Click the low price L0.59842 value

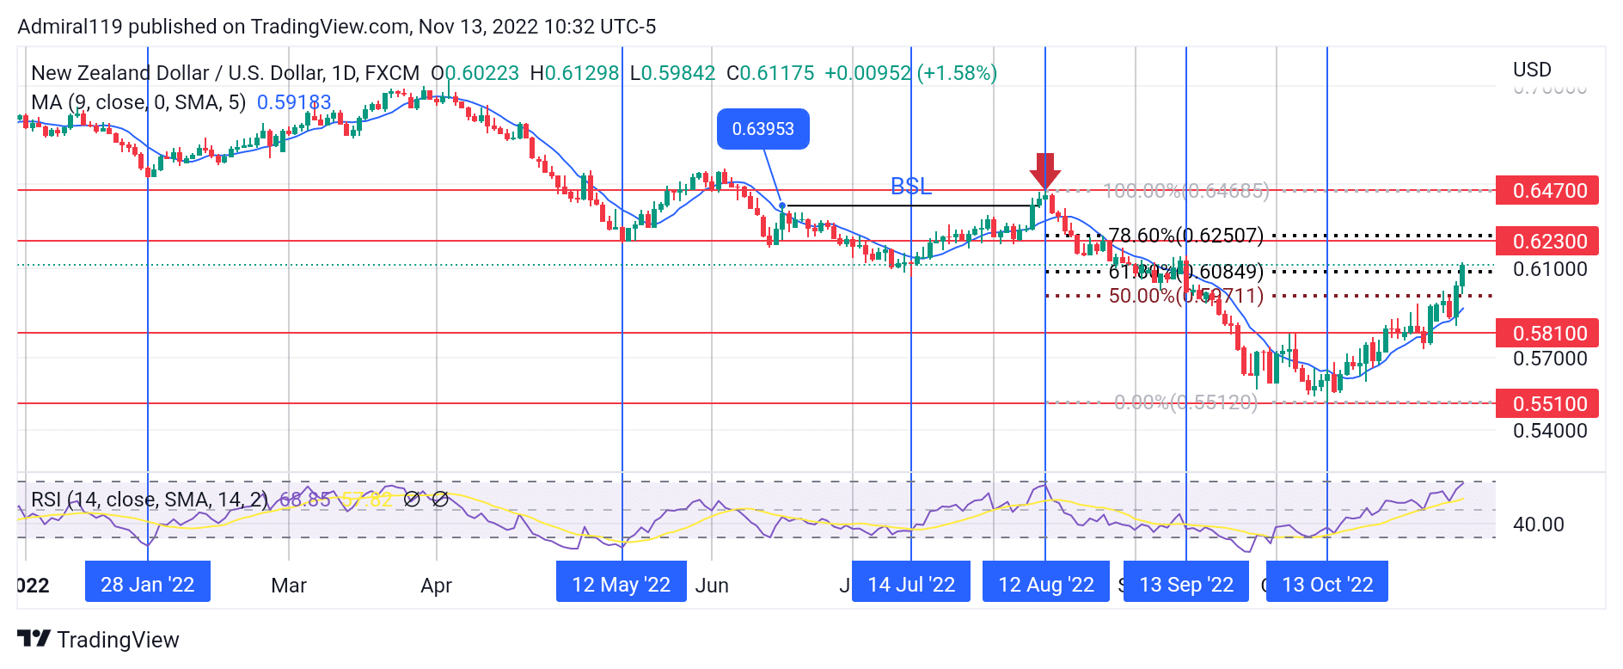[x=672, y=73]
